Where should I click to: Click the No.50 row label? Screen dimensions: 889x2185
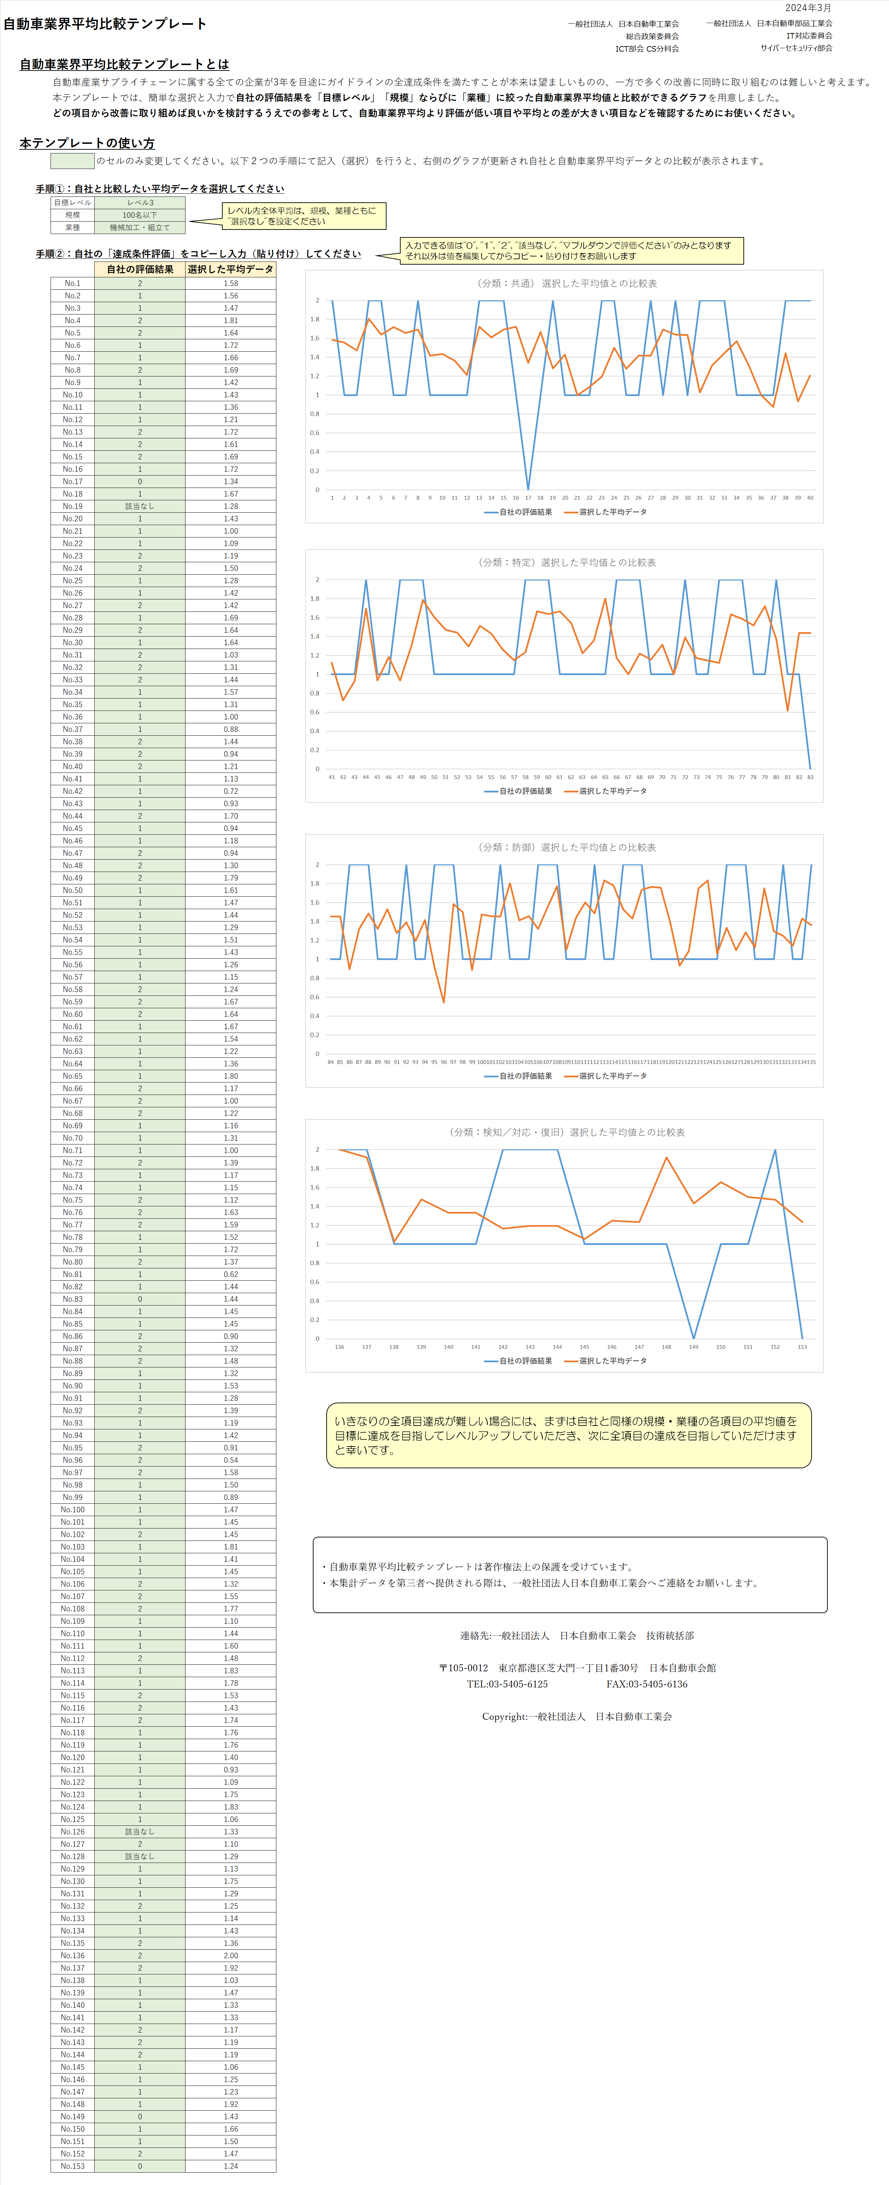73,891
